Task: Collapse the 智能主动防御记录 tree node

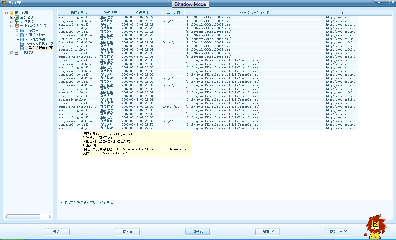Action: 12,26
